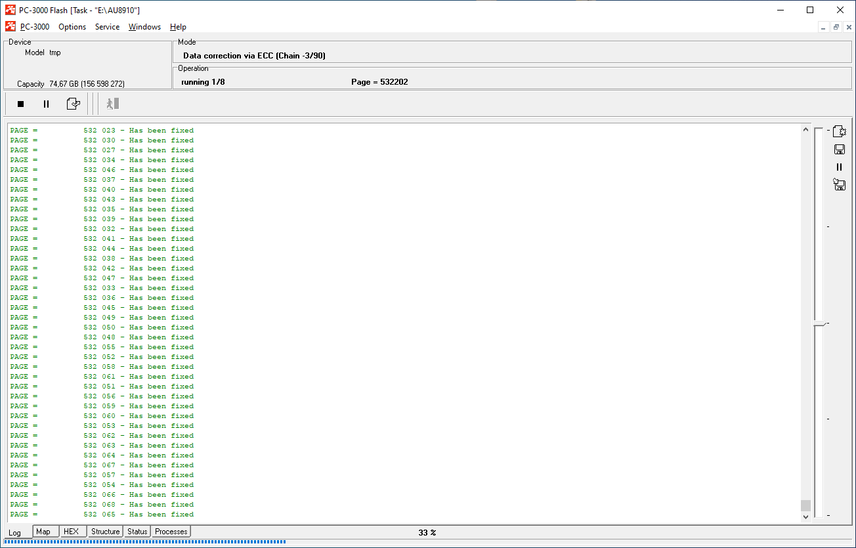Click the greyed-out running man exit icon
Viewport: 856px width, 548px height.
(113, 104)
